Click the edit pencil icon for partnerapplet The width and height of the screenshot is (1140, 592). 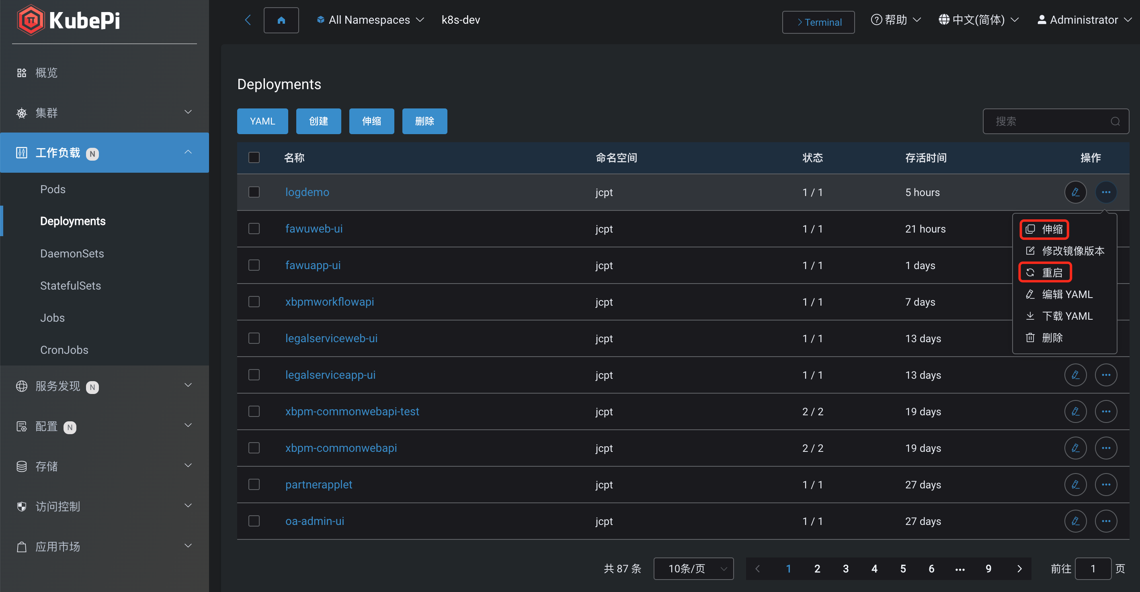coord(1075,485)
